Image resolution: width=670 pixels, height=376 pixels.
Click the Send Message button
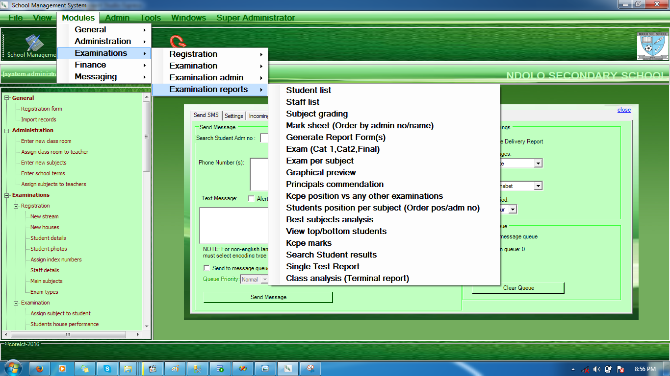(x=268, y=297)
